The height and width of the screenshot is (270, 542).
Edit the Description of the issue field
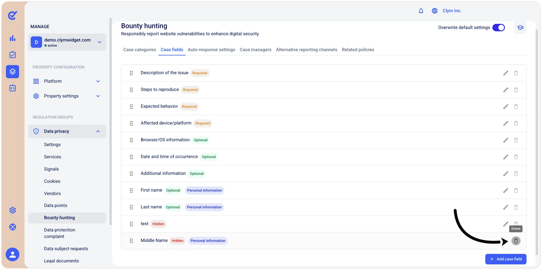(x=506, y=73)
